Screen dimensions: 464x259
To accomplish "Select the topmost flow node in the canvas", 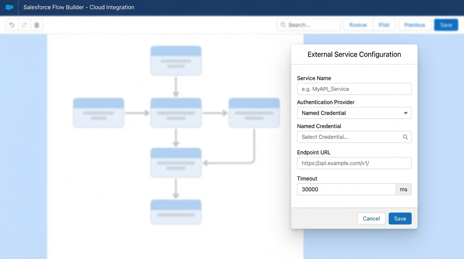I will [x=176, y=61].
